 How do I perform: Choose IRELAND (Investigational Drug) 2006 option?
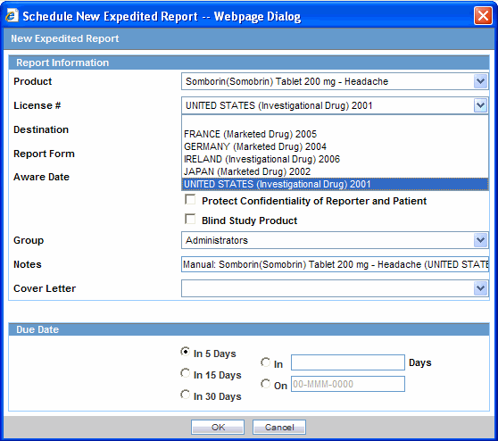(335, 159)
